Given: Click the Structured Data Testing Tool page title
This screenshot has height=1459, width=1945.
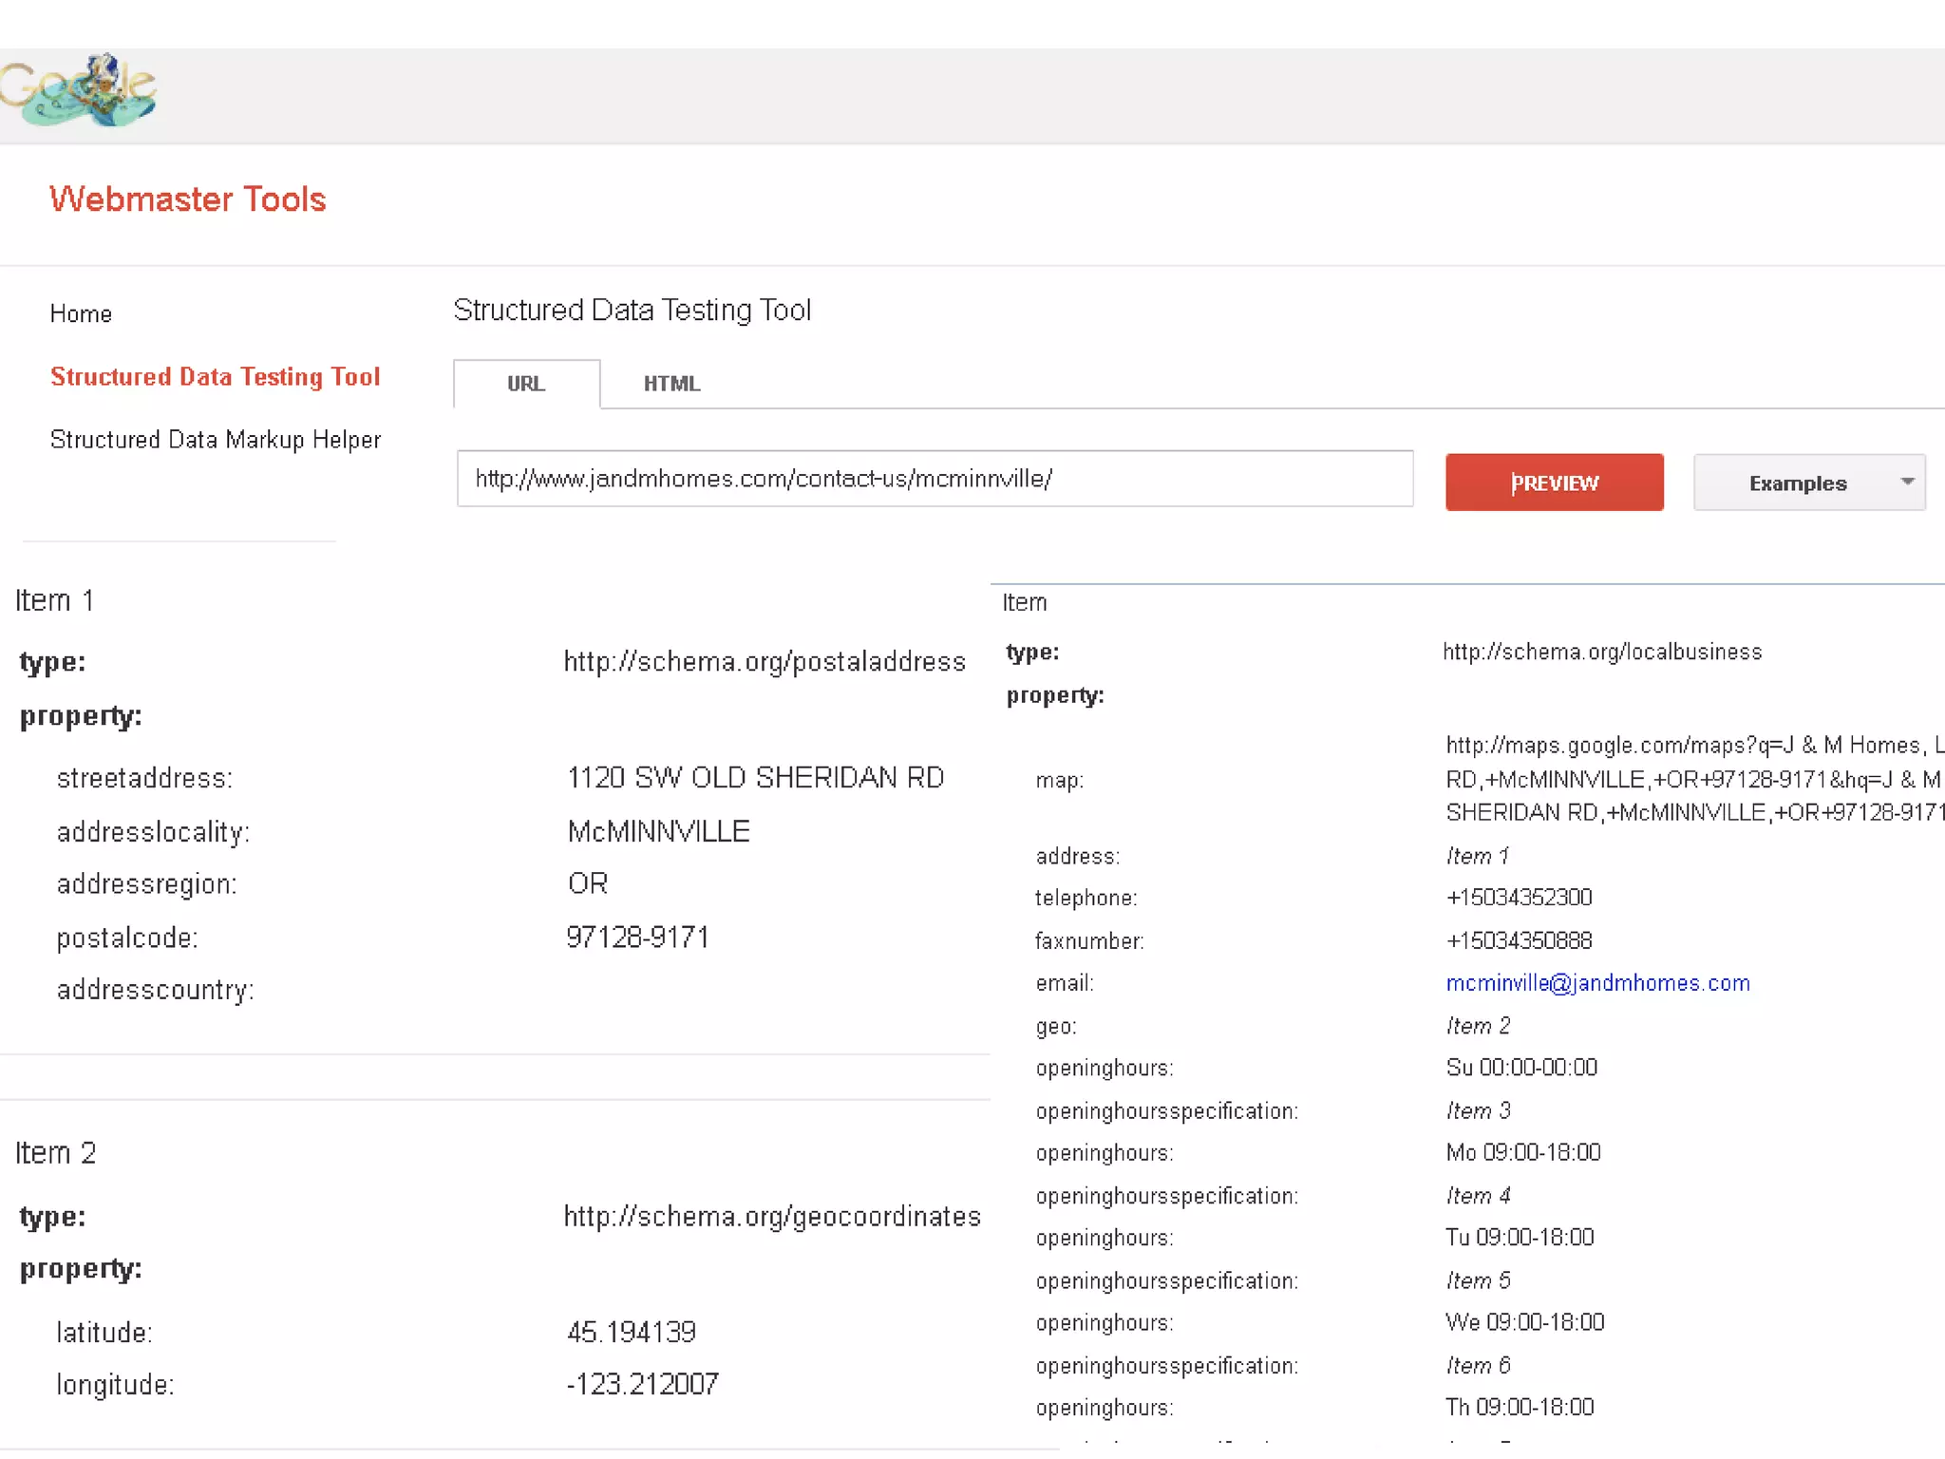Looking at the screenshot, I should pos(632,310).
